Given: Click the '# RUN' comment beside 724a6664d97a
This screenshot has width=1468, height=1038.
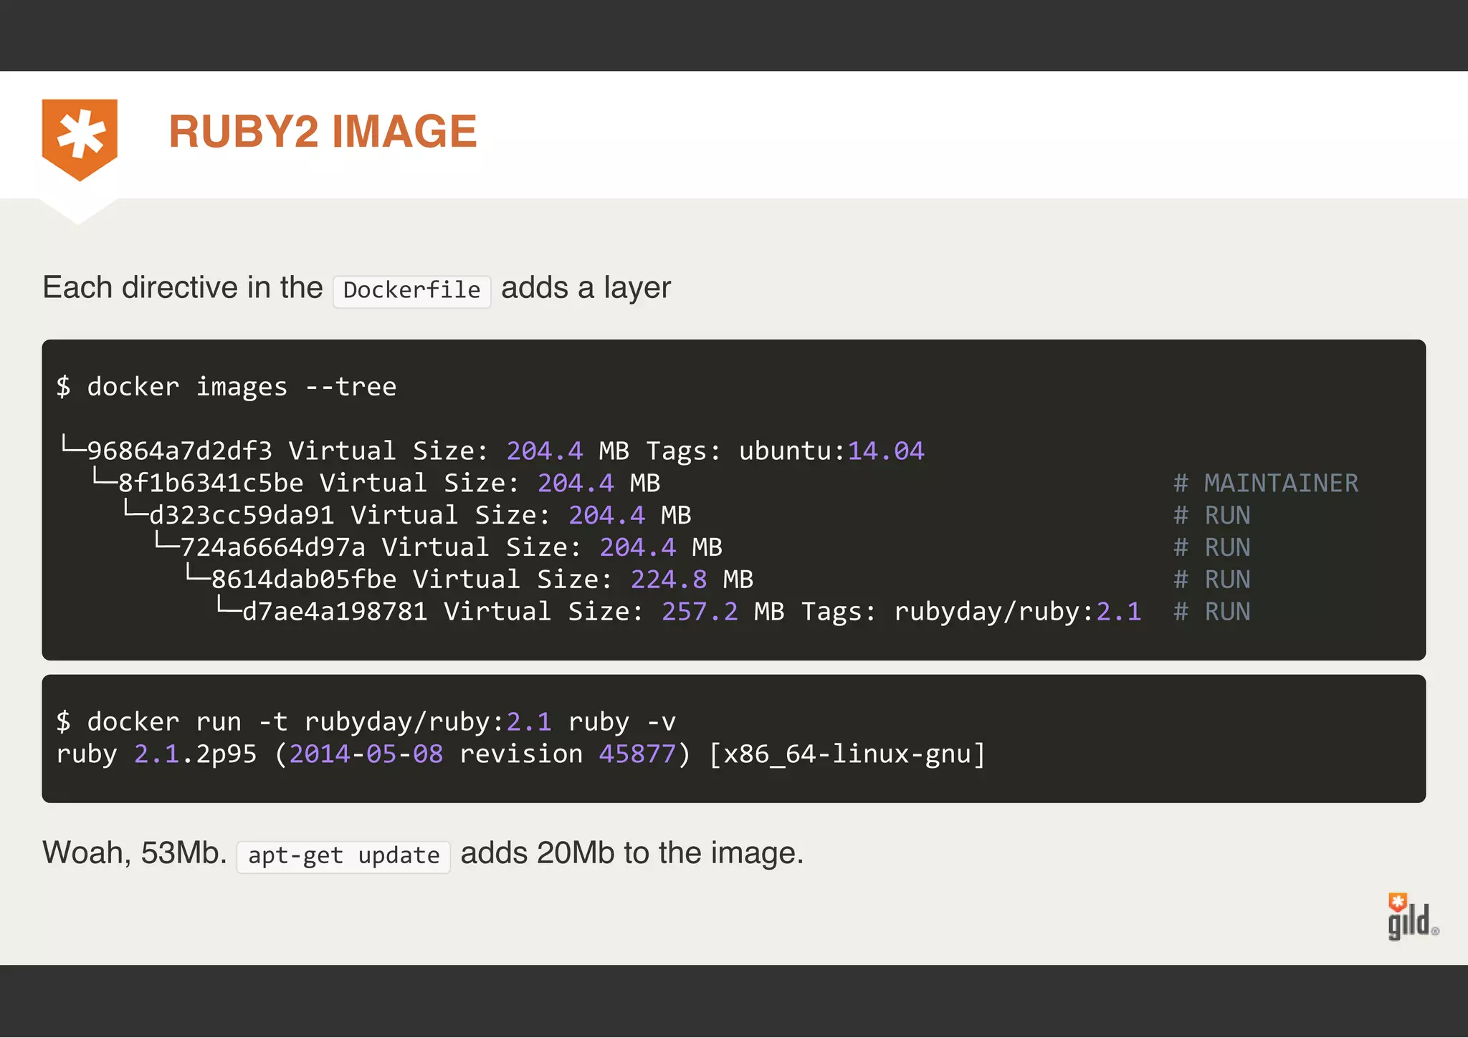Looking at the screenshot, I should [x=1212, y=547].
